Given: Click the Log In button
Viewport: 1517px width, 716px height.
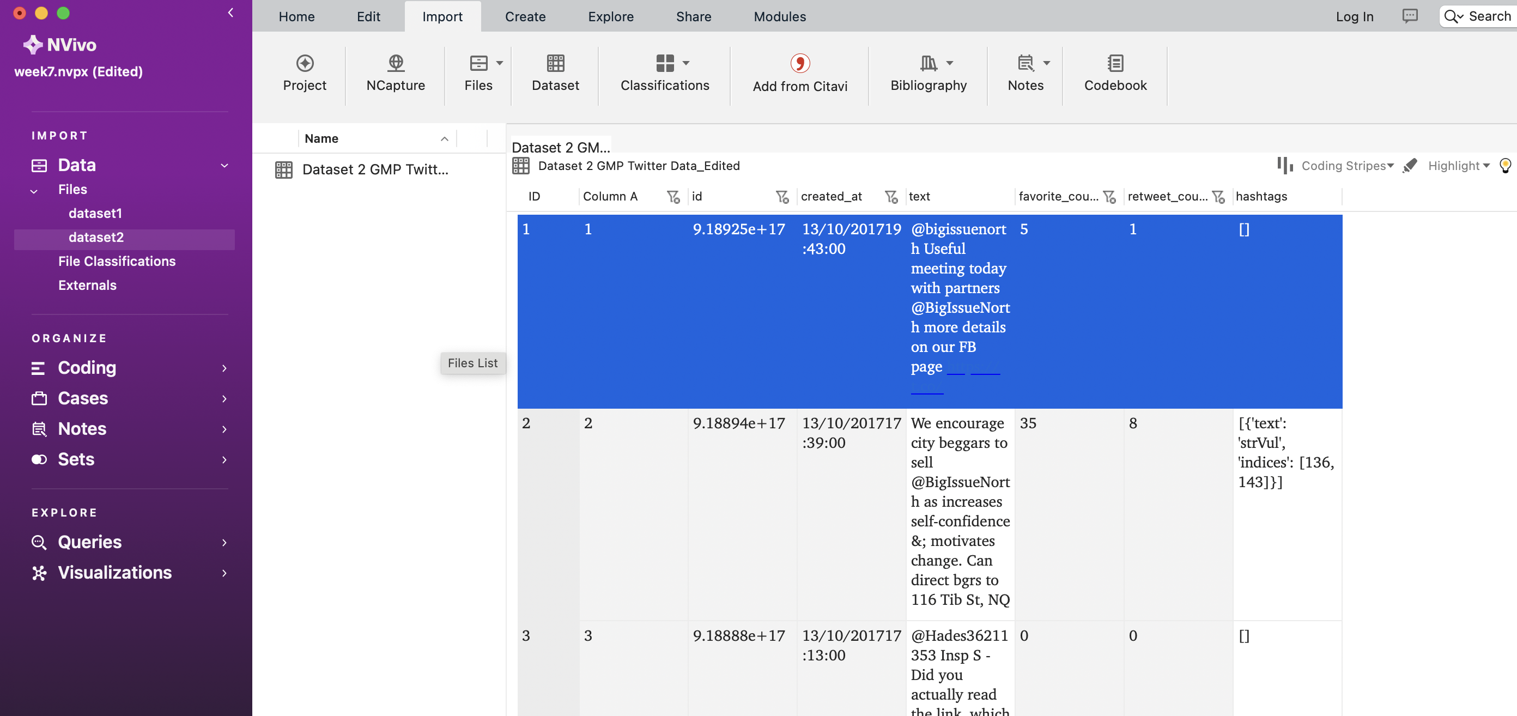Looking at the screenshot, I should [1354, 16].
